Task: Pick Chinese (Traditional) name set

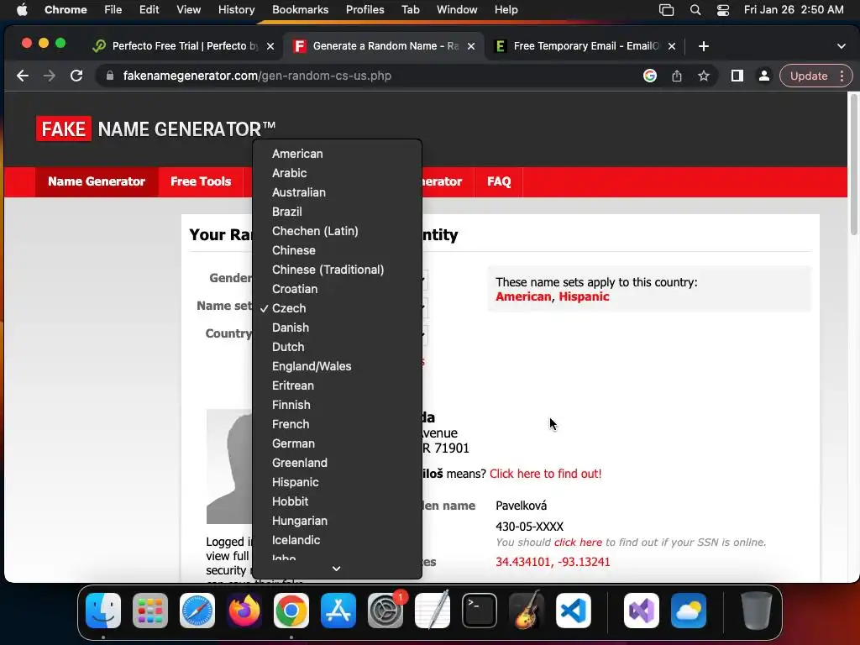Action: click(337, 270)
